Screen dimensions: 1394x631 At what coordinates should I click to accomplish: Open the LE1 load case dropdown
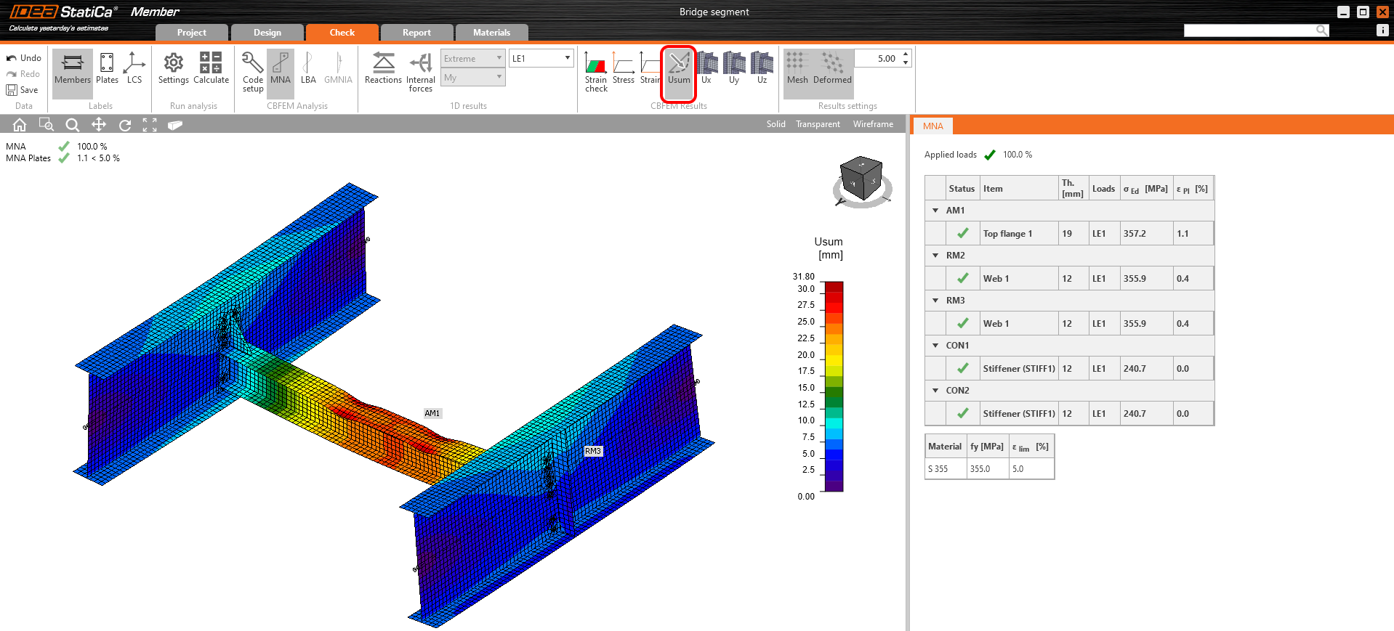(541, 58)
